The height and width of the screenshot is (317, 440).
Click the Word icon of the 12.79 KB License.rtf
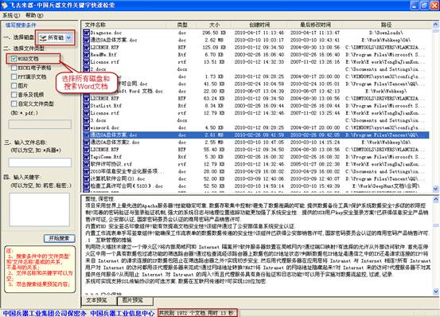86,113
